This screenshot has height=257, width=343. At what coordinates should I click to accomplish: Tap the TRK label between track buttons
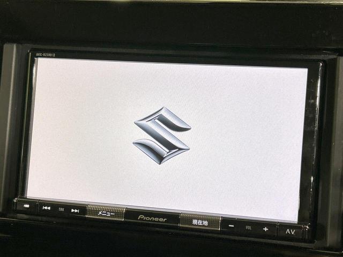point(61,209)
